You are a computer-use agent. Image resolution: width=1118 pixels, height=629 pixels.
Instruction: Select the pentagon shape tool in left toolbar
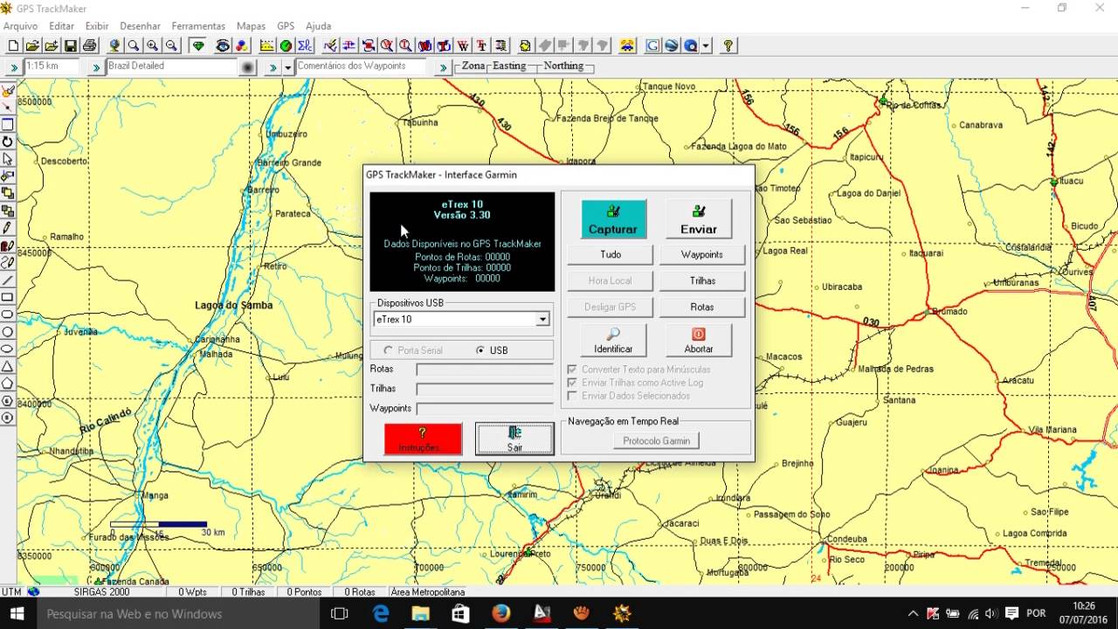tap(8, 384)
